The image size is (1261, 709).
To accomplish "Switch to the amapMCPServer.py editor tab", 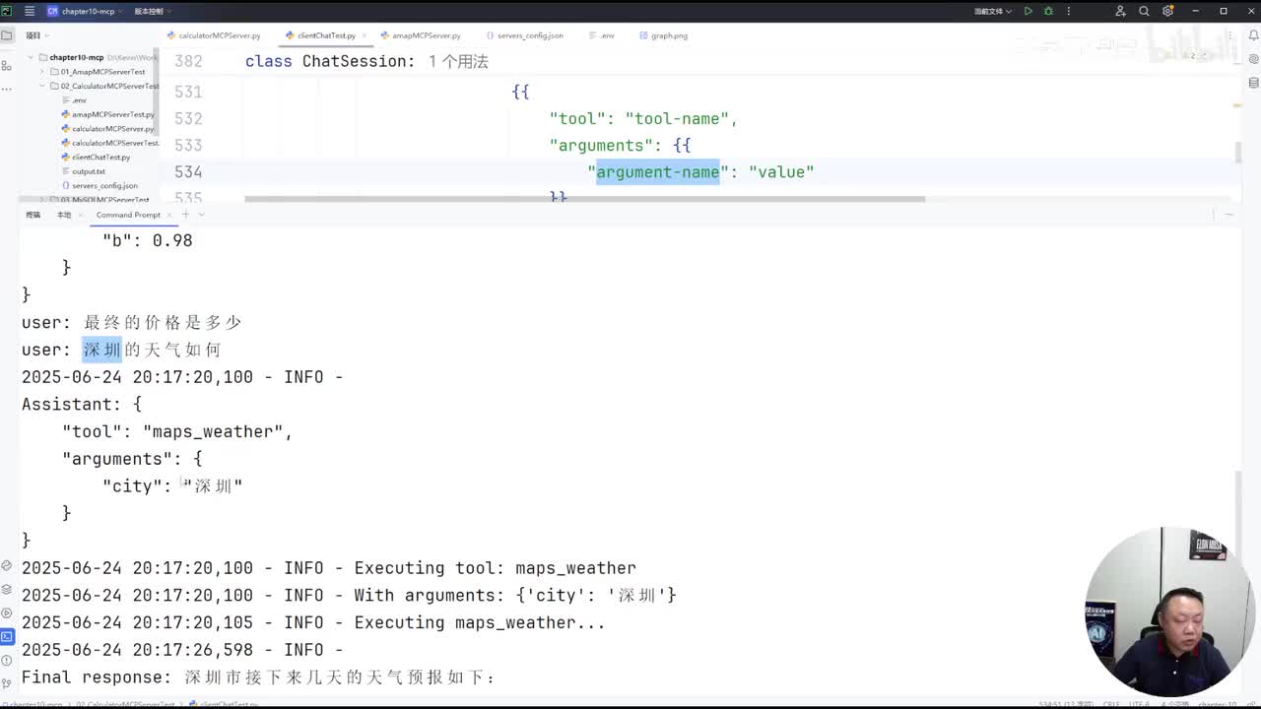I will click(421, 35).
